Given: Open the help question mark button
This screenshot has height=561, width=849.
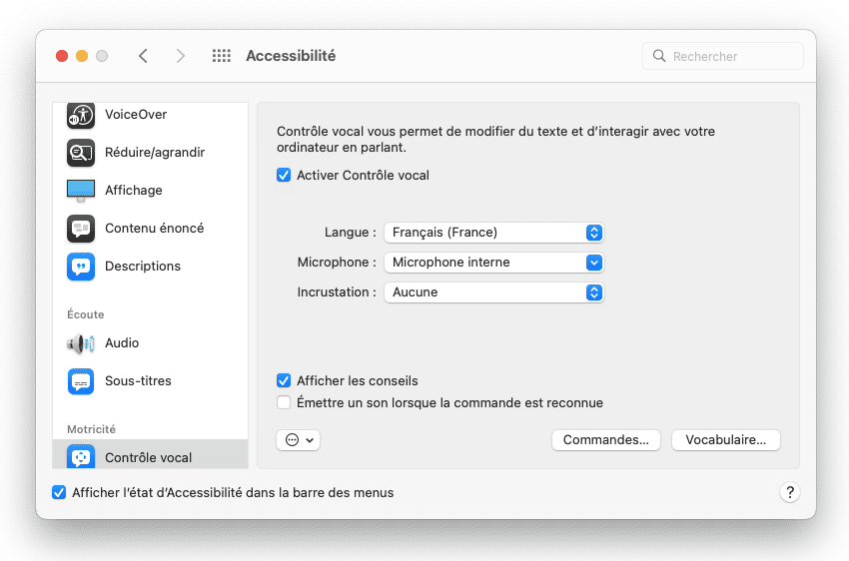Looking at the screenshot, I should pyautogui.click(x=789, y=492).
